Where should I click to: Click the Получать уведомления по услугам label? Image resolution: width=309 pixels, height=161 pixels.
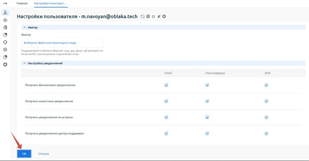[49, 117]
